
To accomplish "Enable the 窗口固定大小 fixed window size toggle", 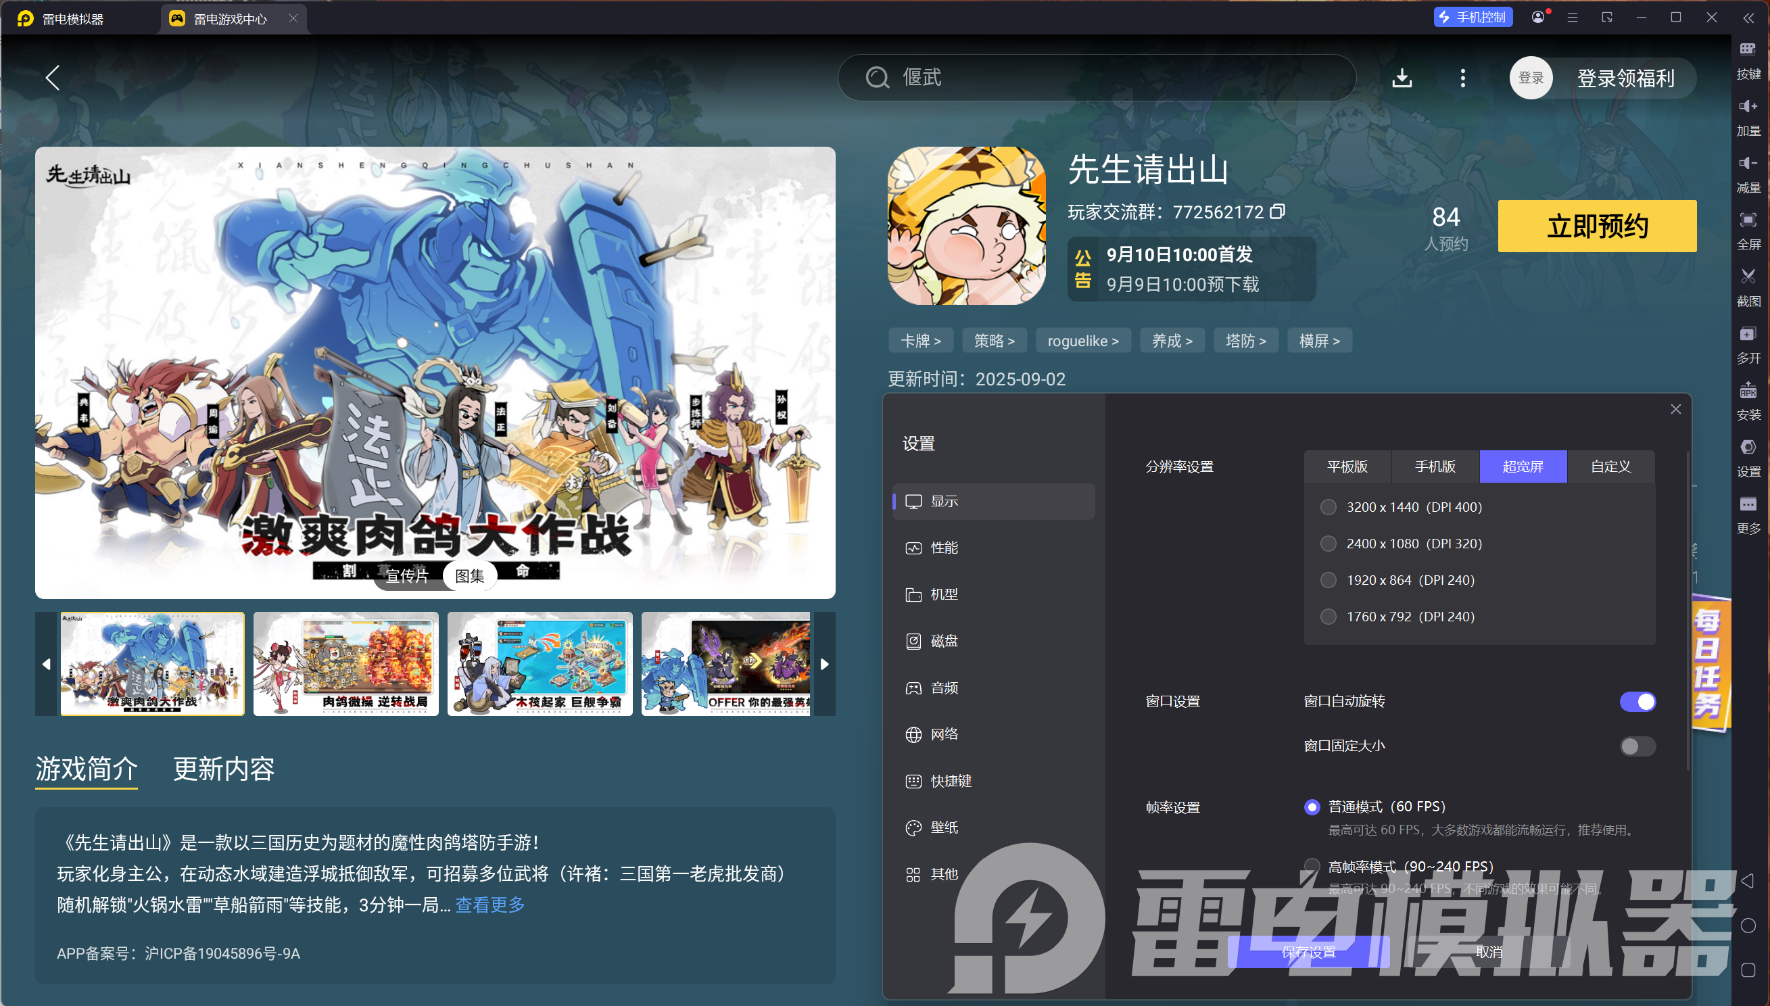I will point(1637,746).
